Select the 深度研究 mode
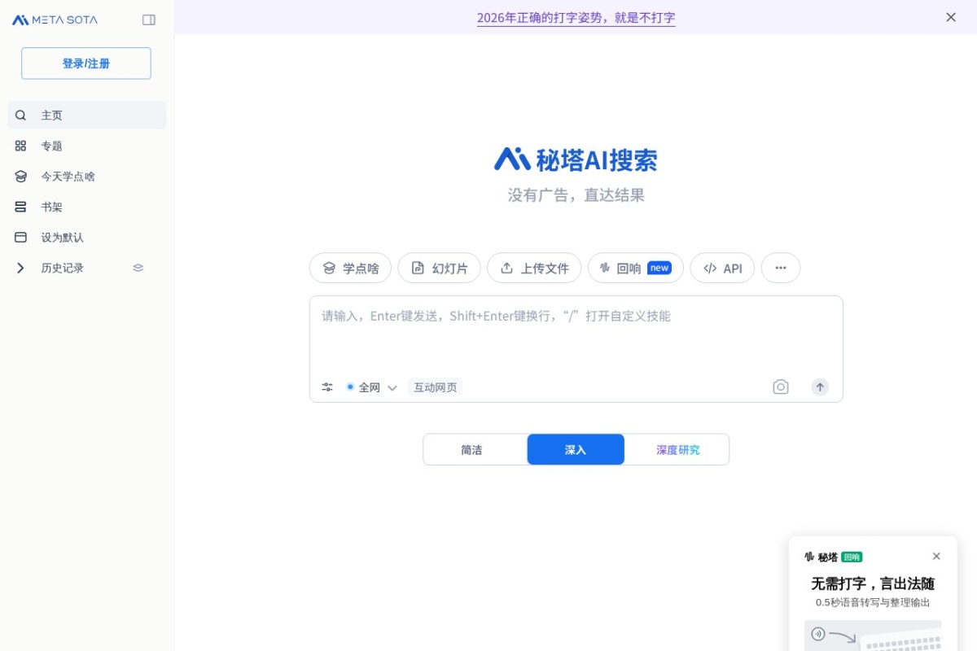The width and height of the screenshot is (977, 651). (677, 449)
